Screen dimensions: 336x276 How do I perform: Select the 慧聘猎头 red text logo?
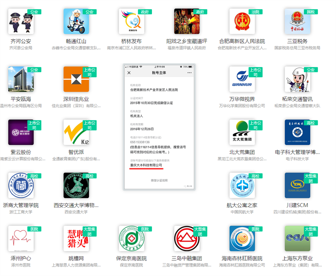[76, 239]
